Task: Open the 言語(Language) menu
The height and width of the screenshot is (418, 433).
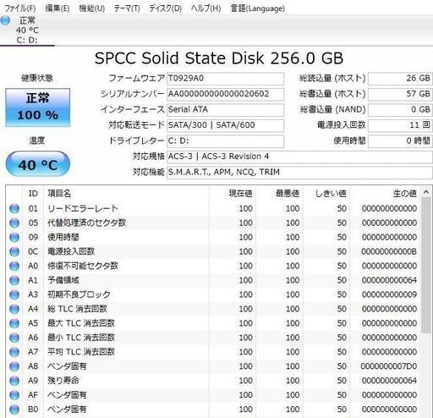Action: click(257, 8)
